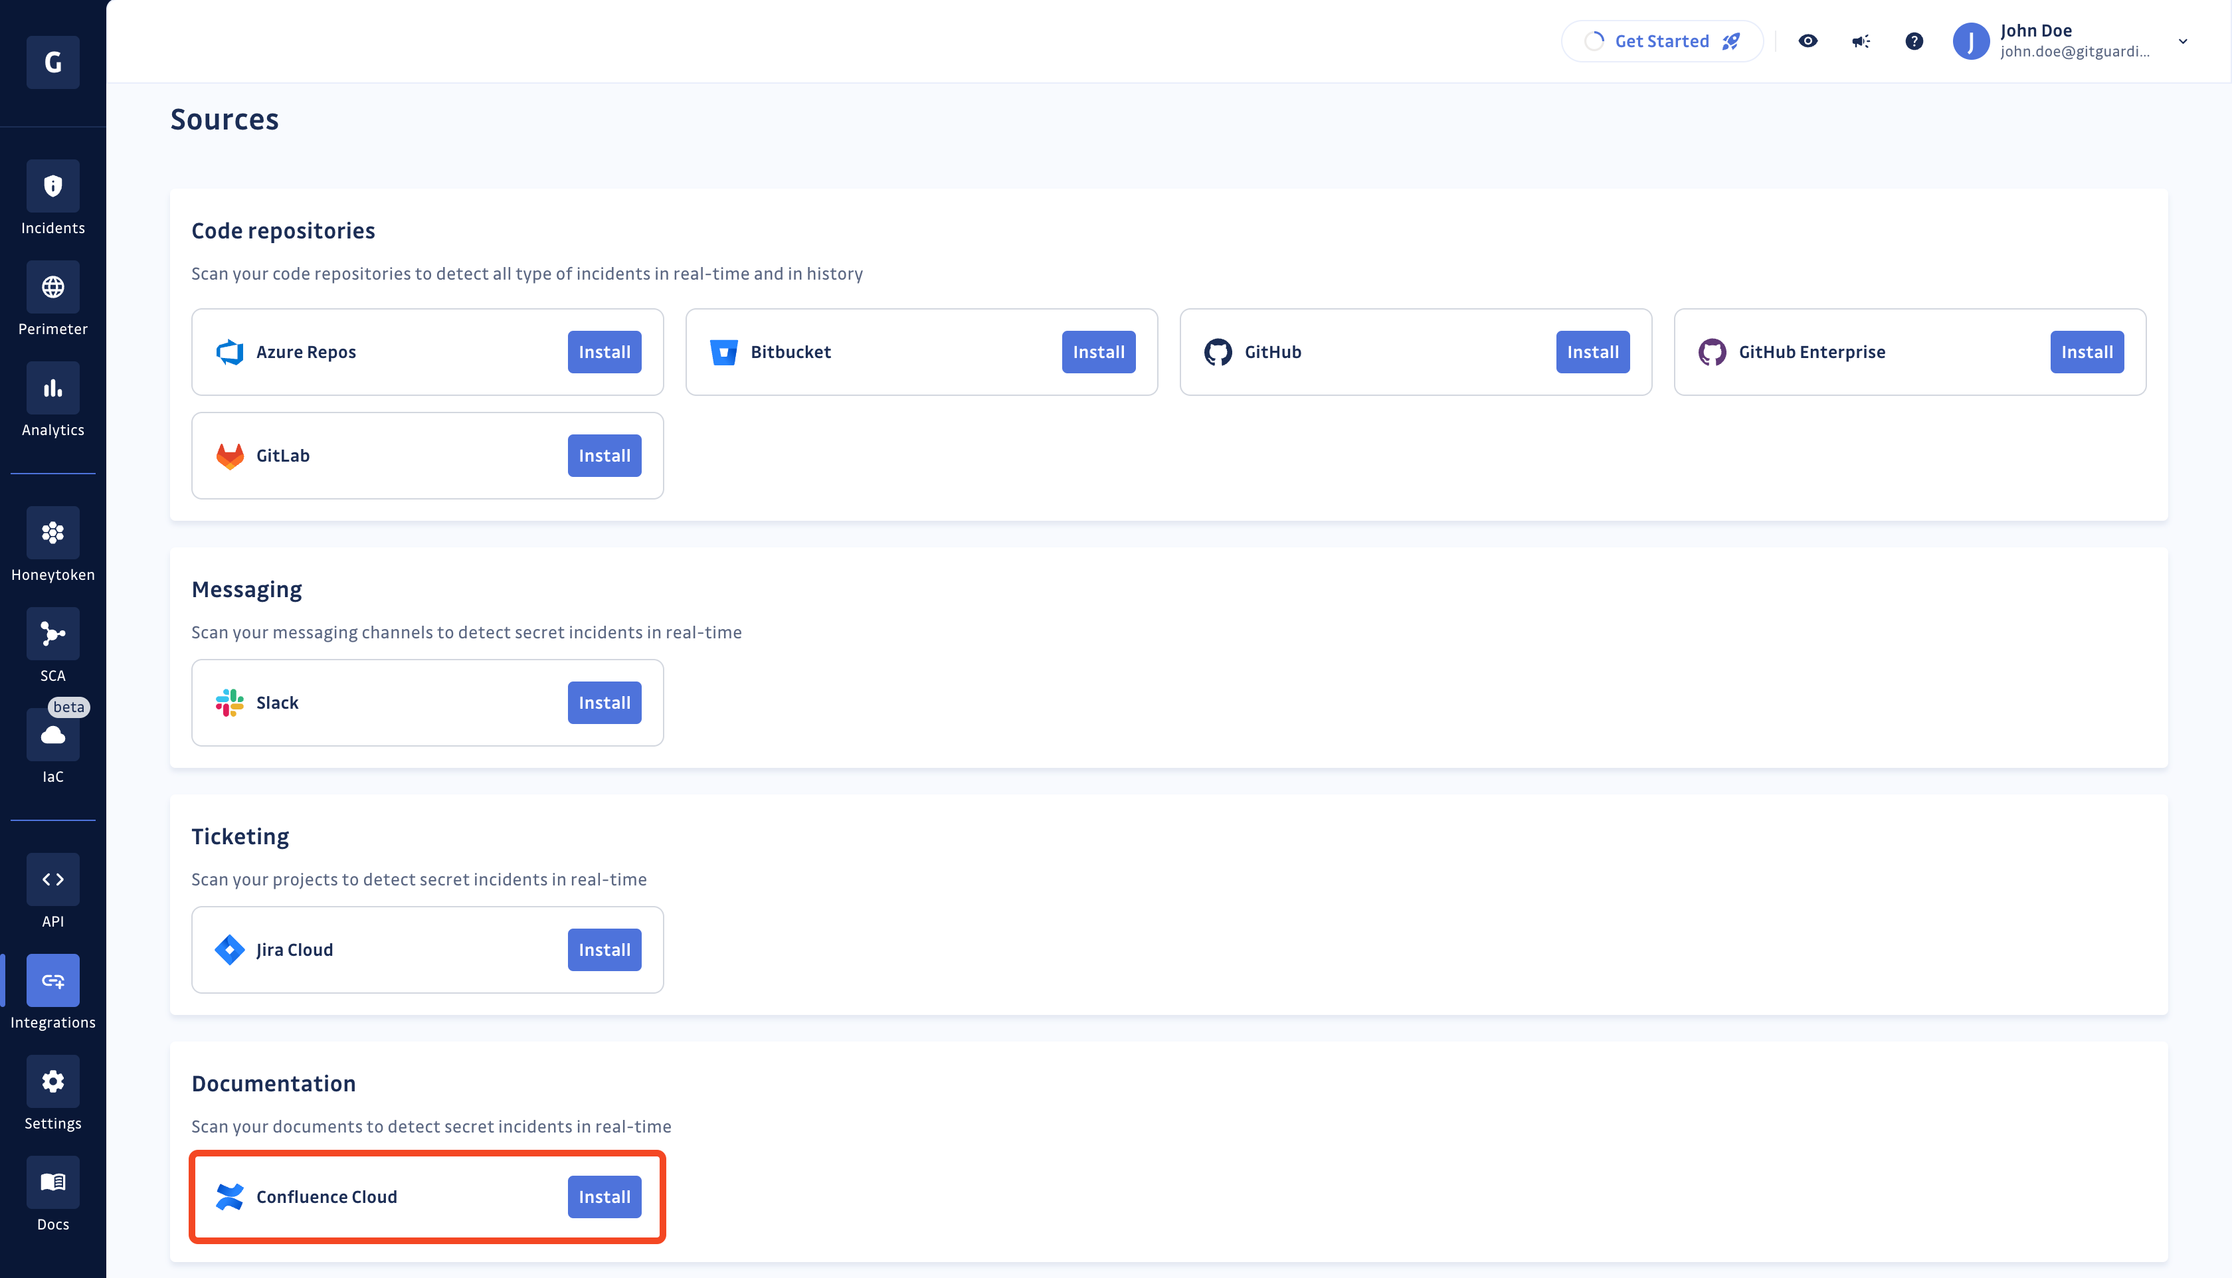Install Confluence Cloud integration
Image resolution: width=2232 pixels, height=1278 pixels.
(604, 1197)
